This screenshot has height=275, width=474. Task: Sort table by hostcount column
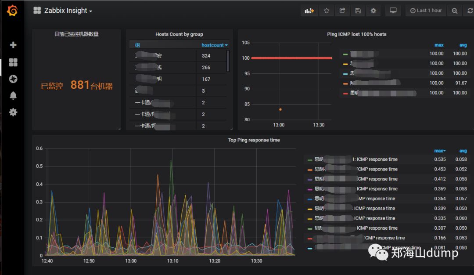(214, 45)
